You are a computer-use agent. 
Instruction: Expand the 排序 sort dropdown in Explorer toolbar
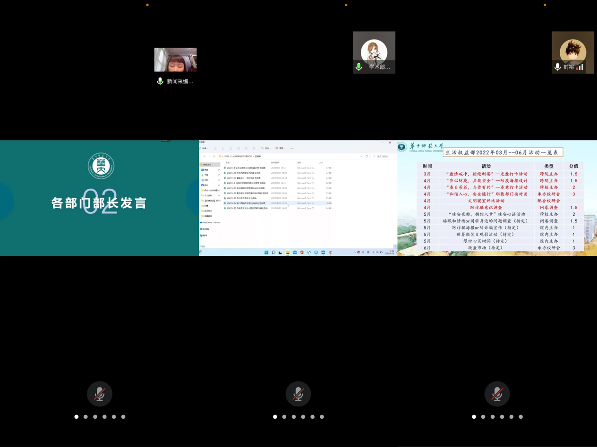click(x=266, y=148)
